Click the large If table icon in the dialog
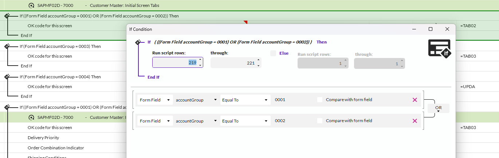 click(x=439, y=49)
